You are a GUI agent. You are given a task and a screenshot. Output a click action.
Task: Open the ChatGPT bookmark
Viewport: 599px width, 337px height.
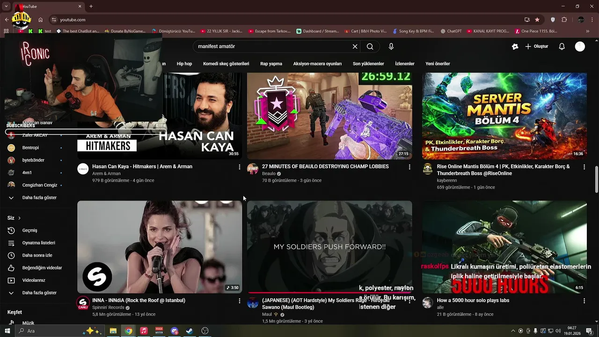[x=451, y=31]
